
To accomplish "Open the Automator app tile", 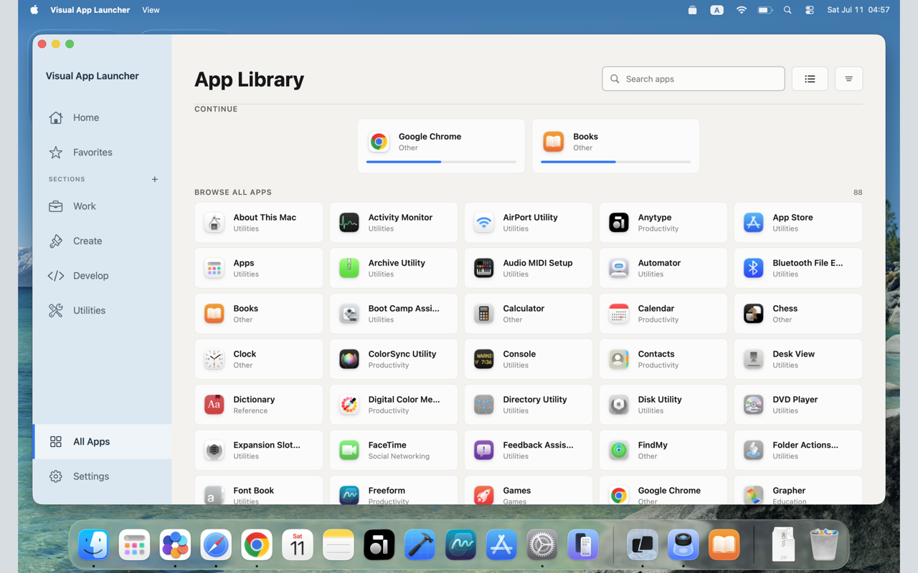I will click(663, 268).
